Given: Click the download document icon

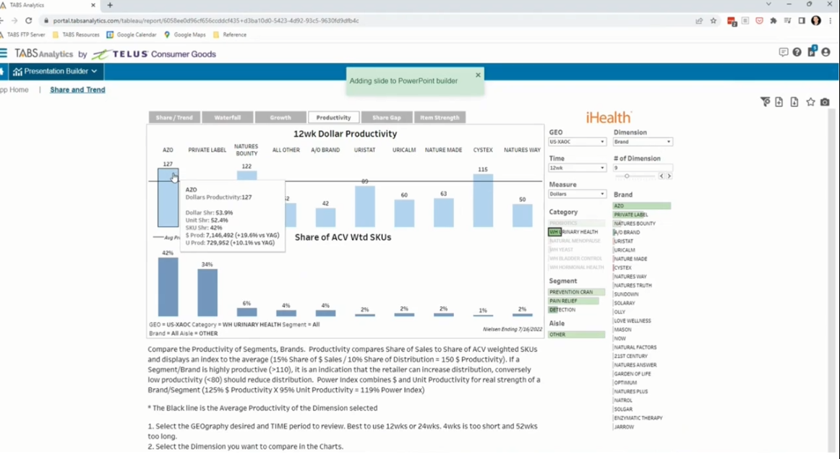Looking at the screenshot, I should tap(794, 102).
